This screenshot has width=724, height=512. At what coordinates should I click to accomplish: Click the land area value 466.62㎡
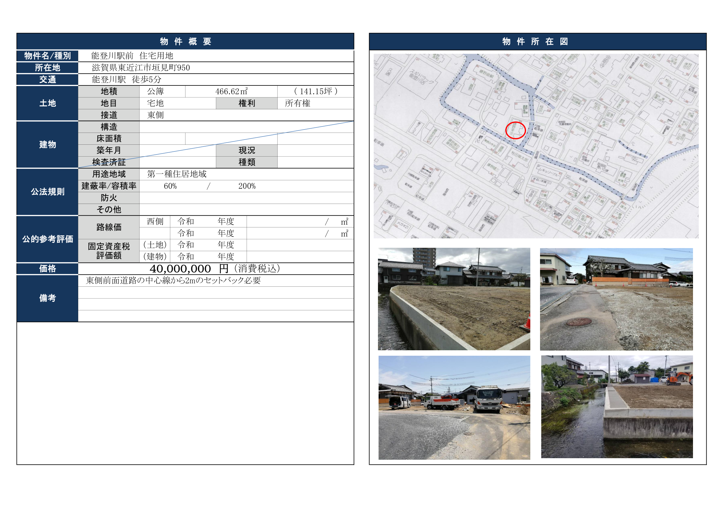point(231,92)
